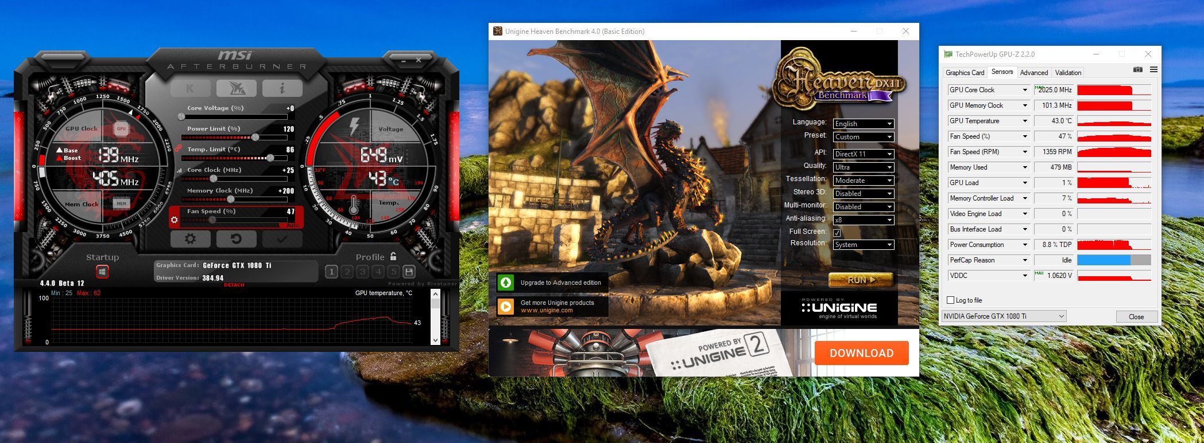Click MEM chip icon in clock gauge
This screenshot has width=1204, height=443.
pos(121,203)
